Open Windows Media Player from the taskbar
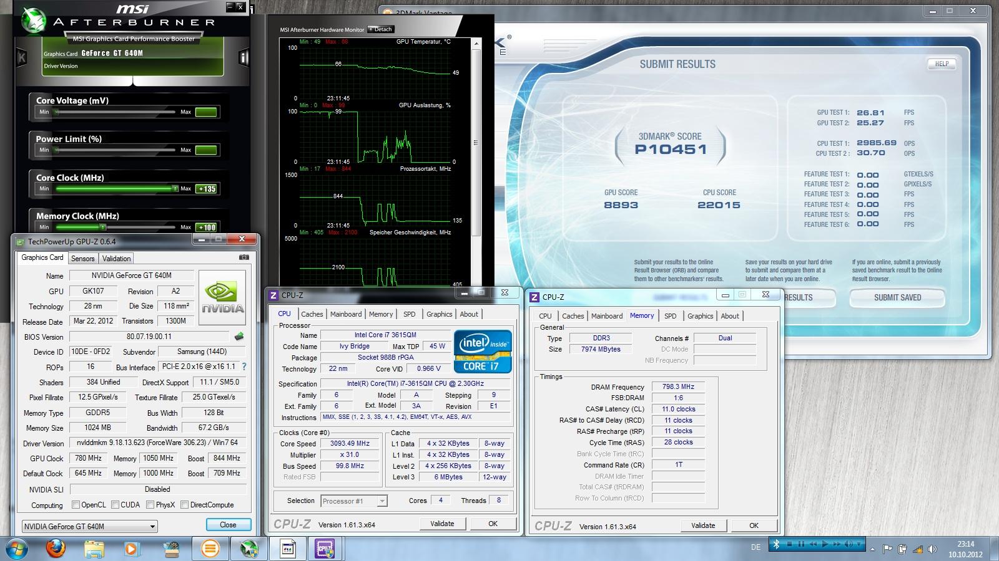This screenshot has width=999, height=561. [132, 549]
